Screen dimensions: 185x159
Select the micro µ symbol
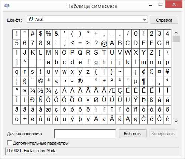click(136, 82)
